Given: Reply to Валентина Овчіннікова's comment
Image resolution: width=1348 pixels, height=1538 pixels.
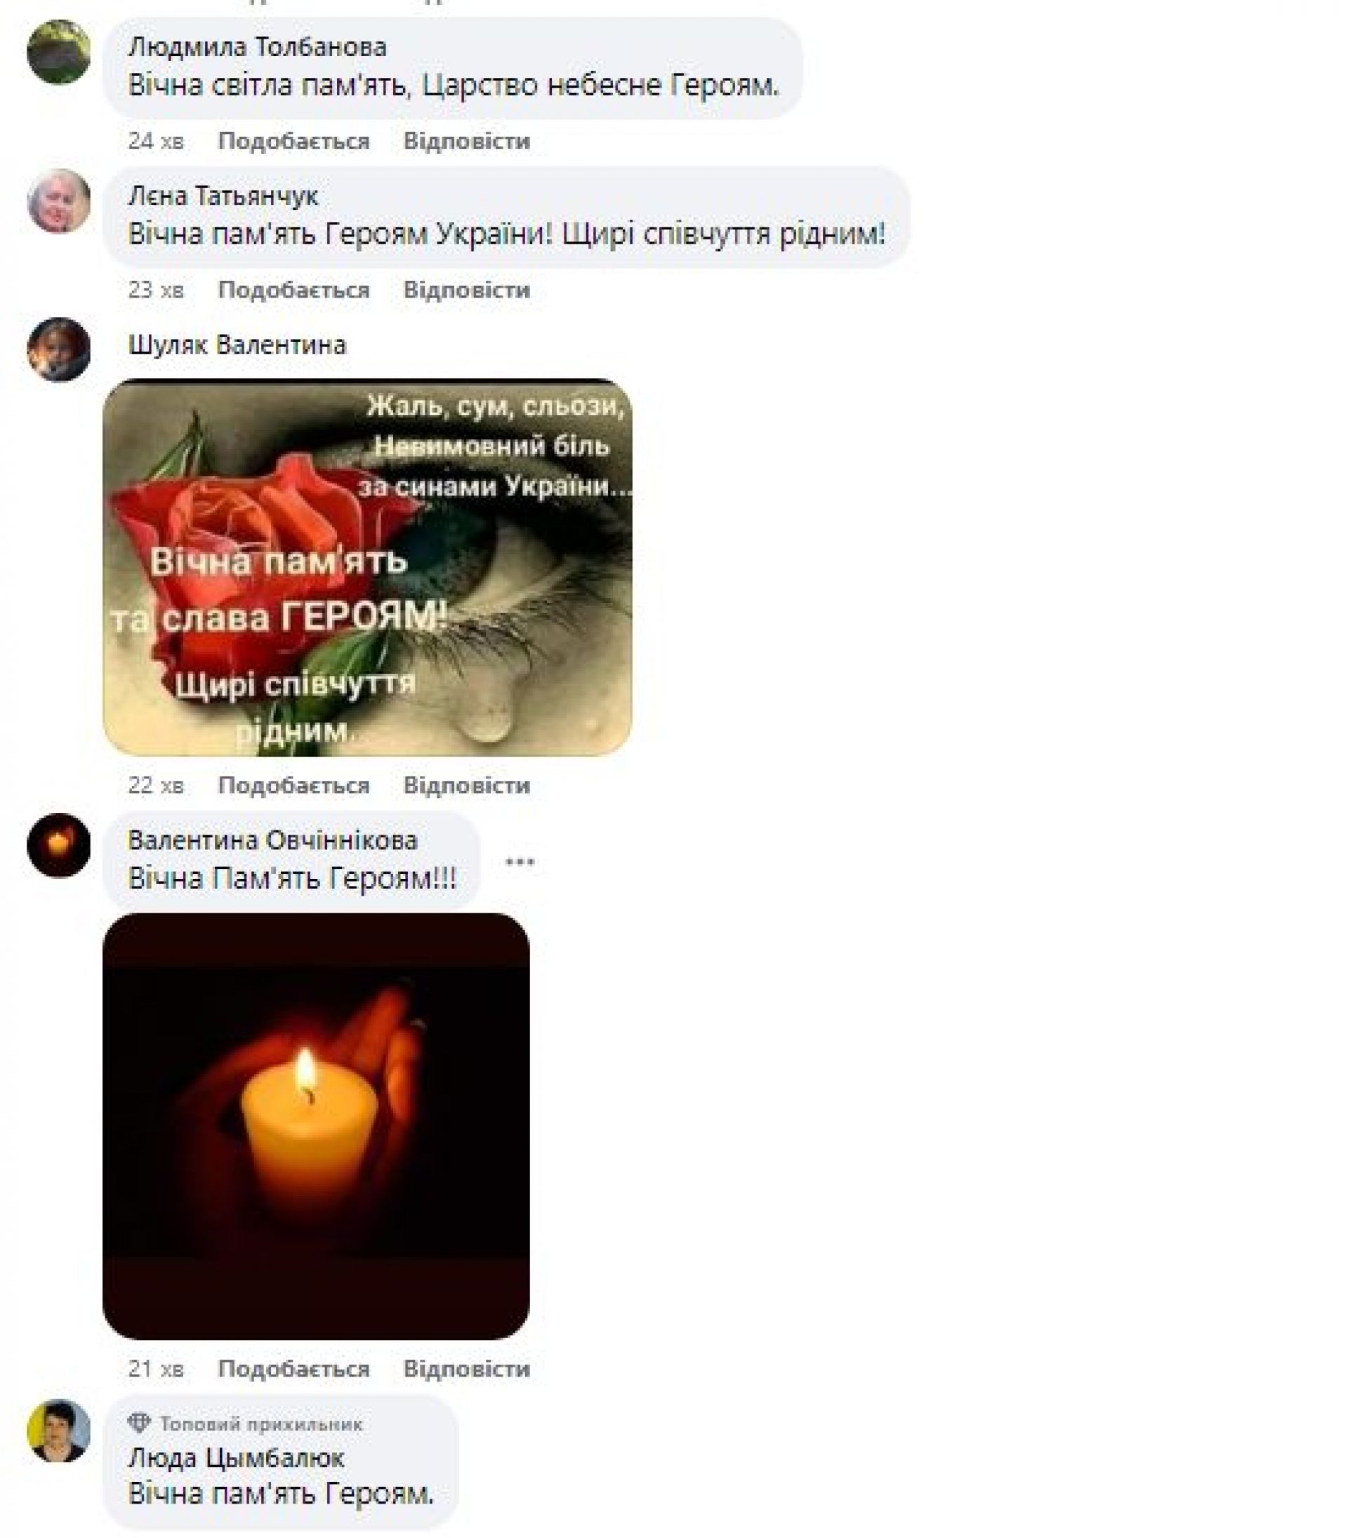Looking at the screenshot, I should pyautogui.click(x=466, y=1368).
